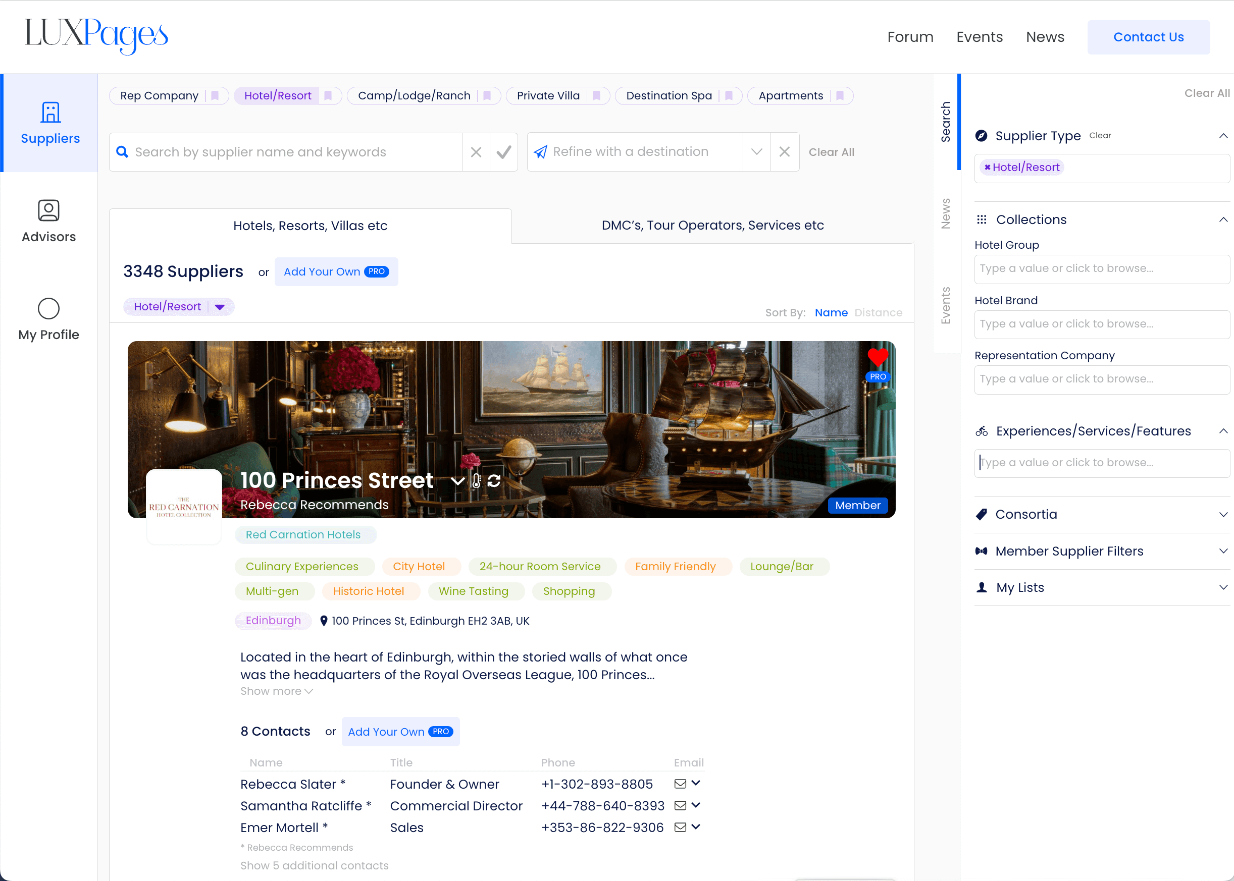Click the email envelope icon for Rebecca Slater

coord(680,783)
